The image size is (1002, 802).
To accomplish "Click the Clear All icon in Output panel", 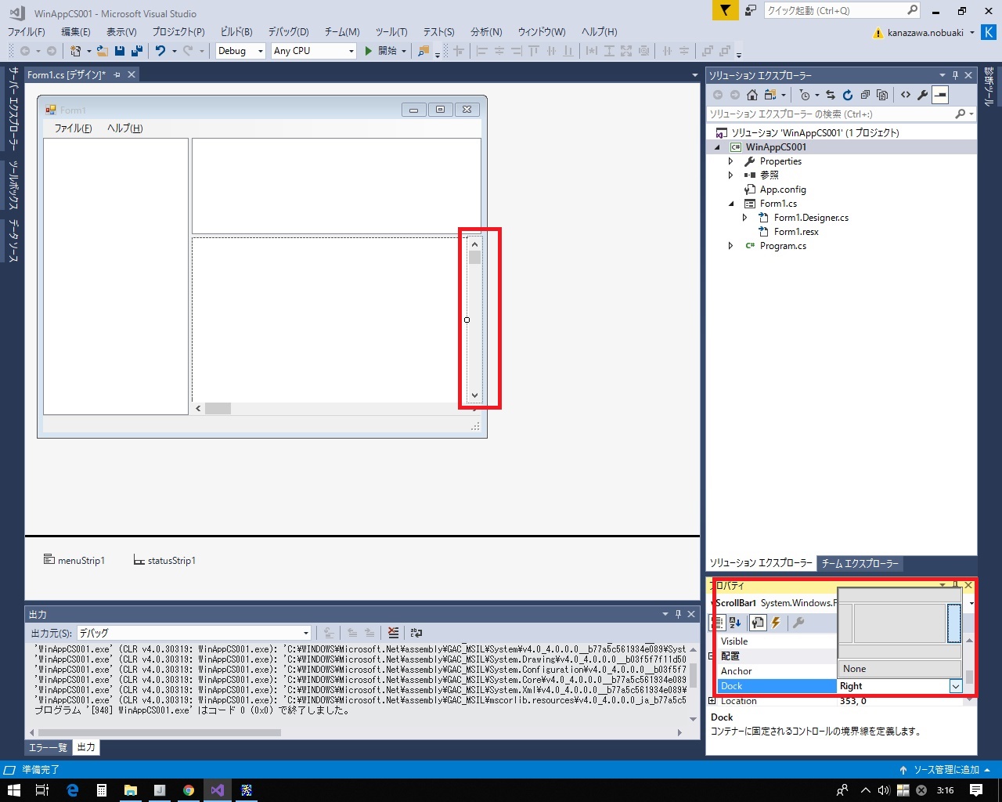I will coord(393,633).
